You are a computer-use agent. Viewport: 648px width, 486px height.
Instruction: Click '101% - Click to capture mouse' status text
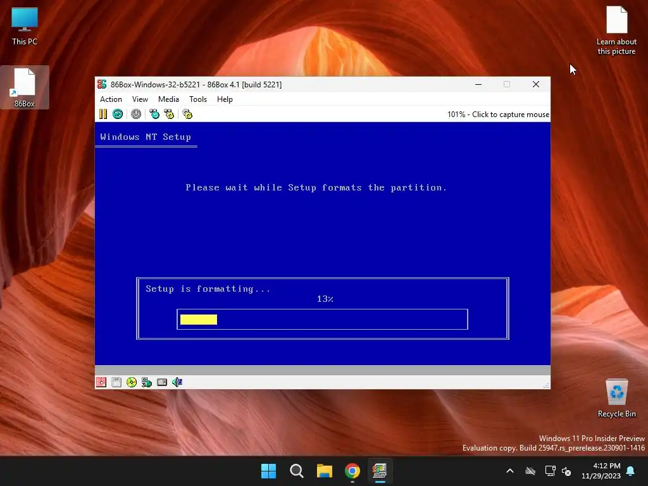499,115
